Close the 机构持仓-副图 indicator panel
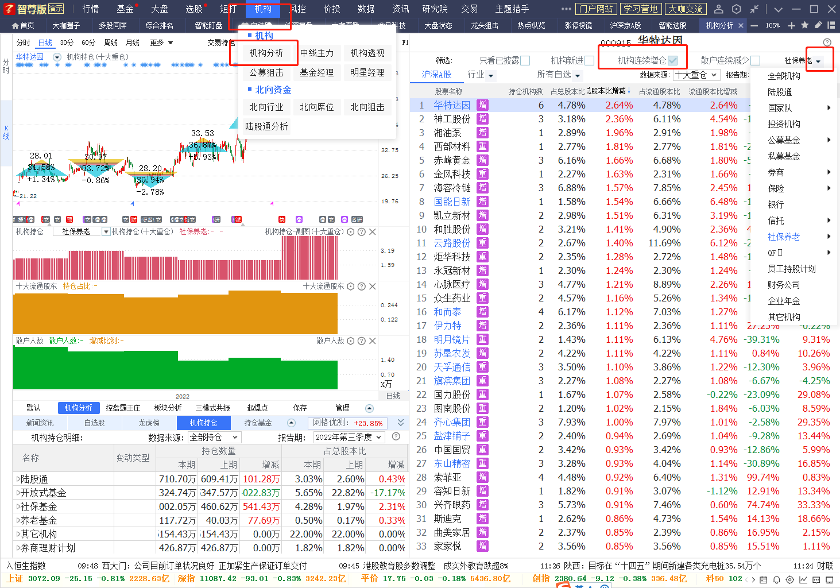Viewport: 840px width, 588px height. (x=373, y=232)
